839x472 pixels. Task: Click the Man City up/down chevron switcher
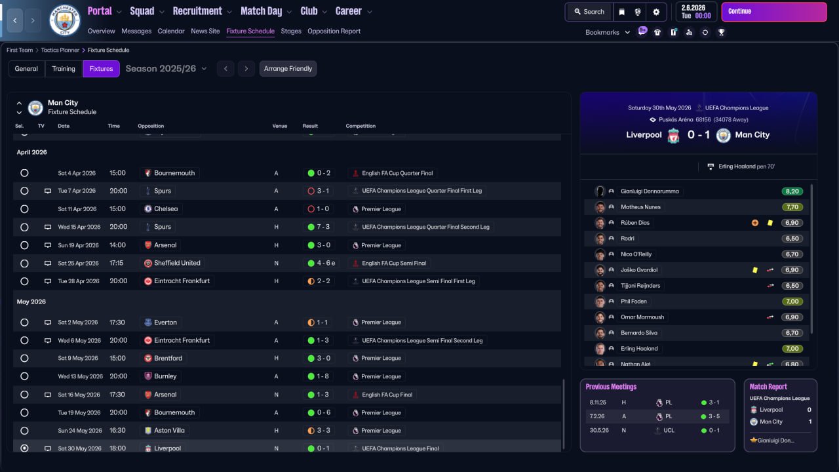19,108
